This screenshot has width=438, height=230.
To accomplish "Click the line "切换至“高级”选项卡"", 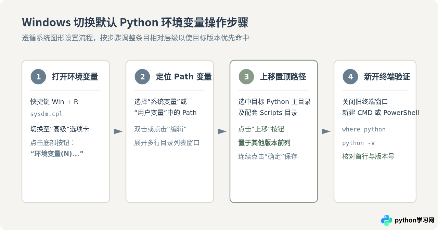I will (x=60, y=129).
